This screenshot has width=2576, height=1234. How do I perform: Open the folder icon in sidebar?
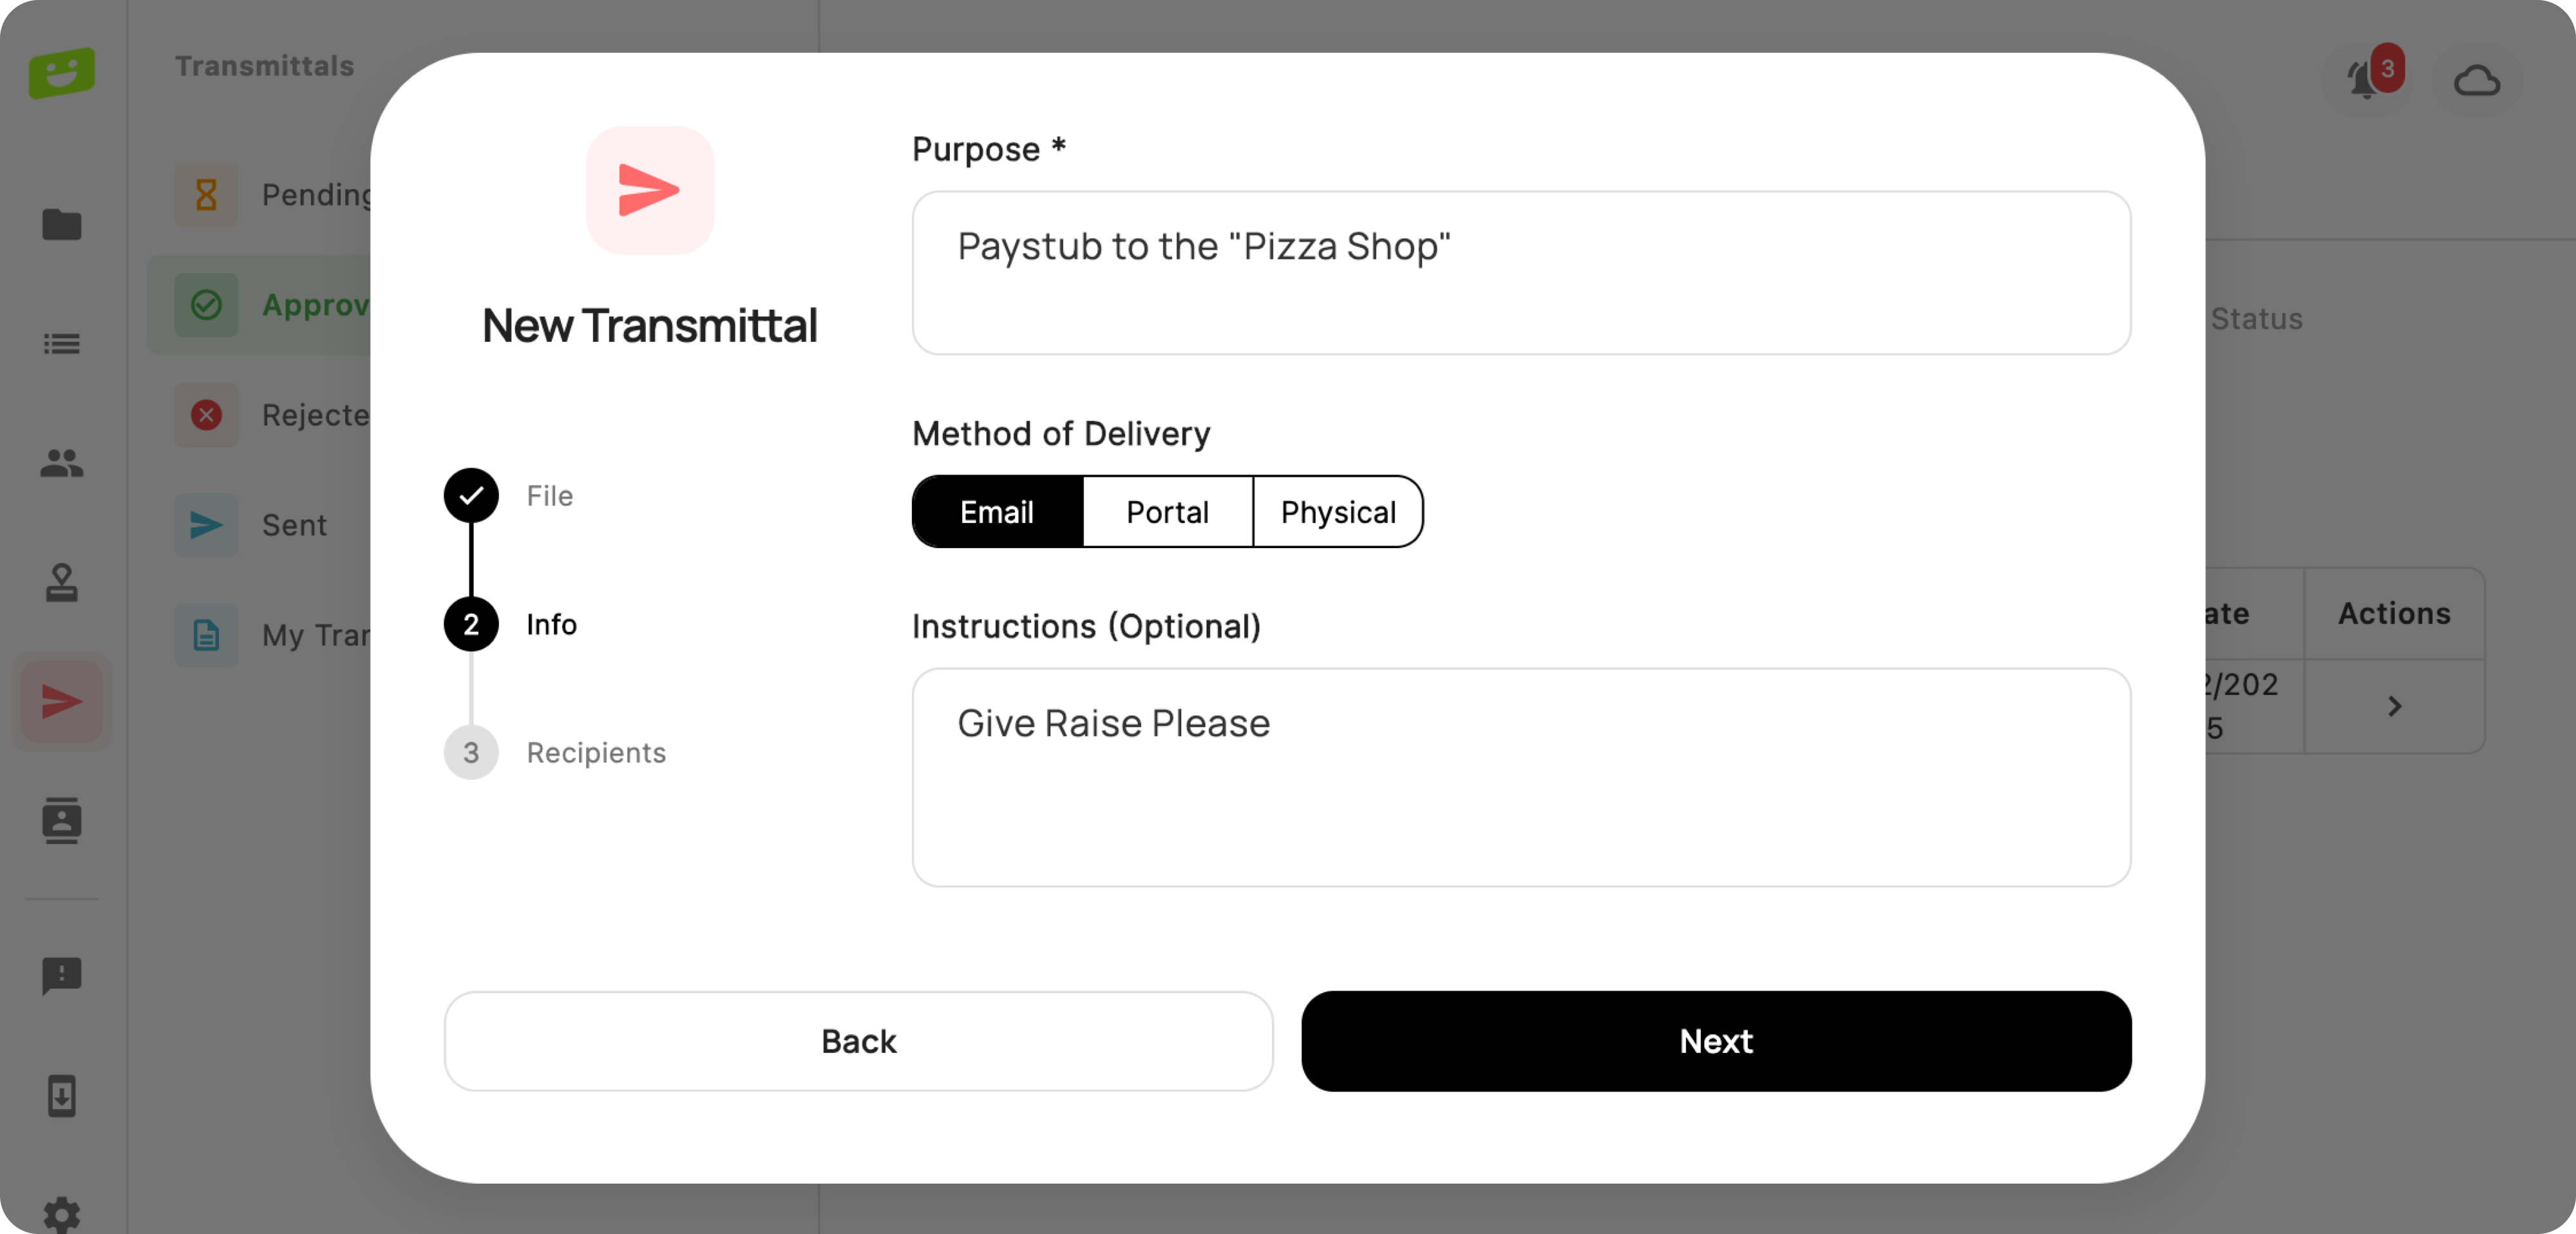coord(62,225)
